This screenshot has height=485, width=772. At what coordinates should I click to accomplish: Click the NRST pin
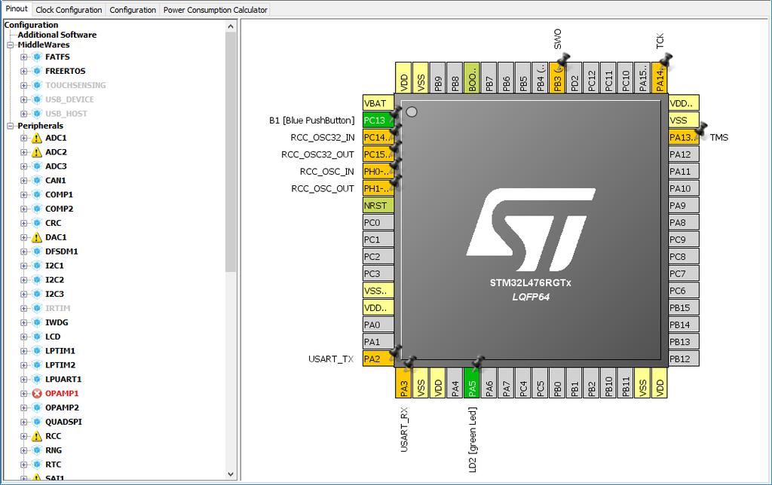click(378, 205)
